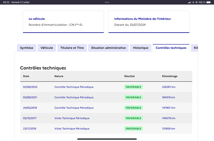The height and width of the screenshot is (141, 214).
Task: Click the date 03/06/2021
Action: [x=30, y=97]
